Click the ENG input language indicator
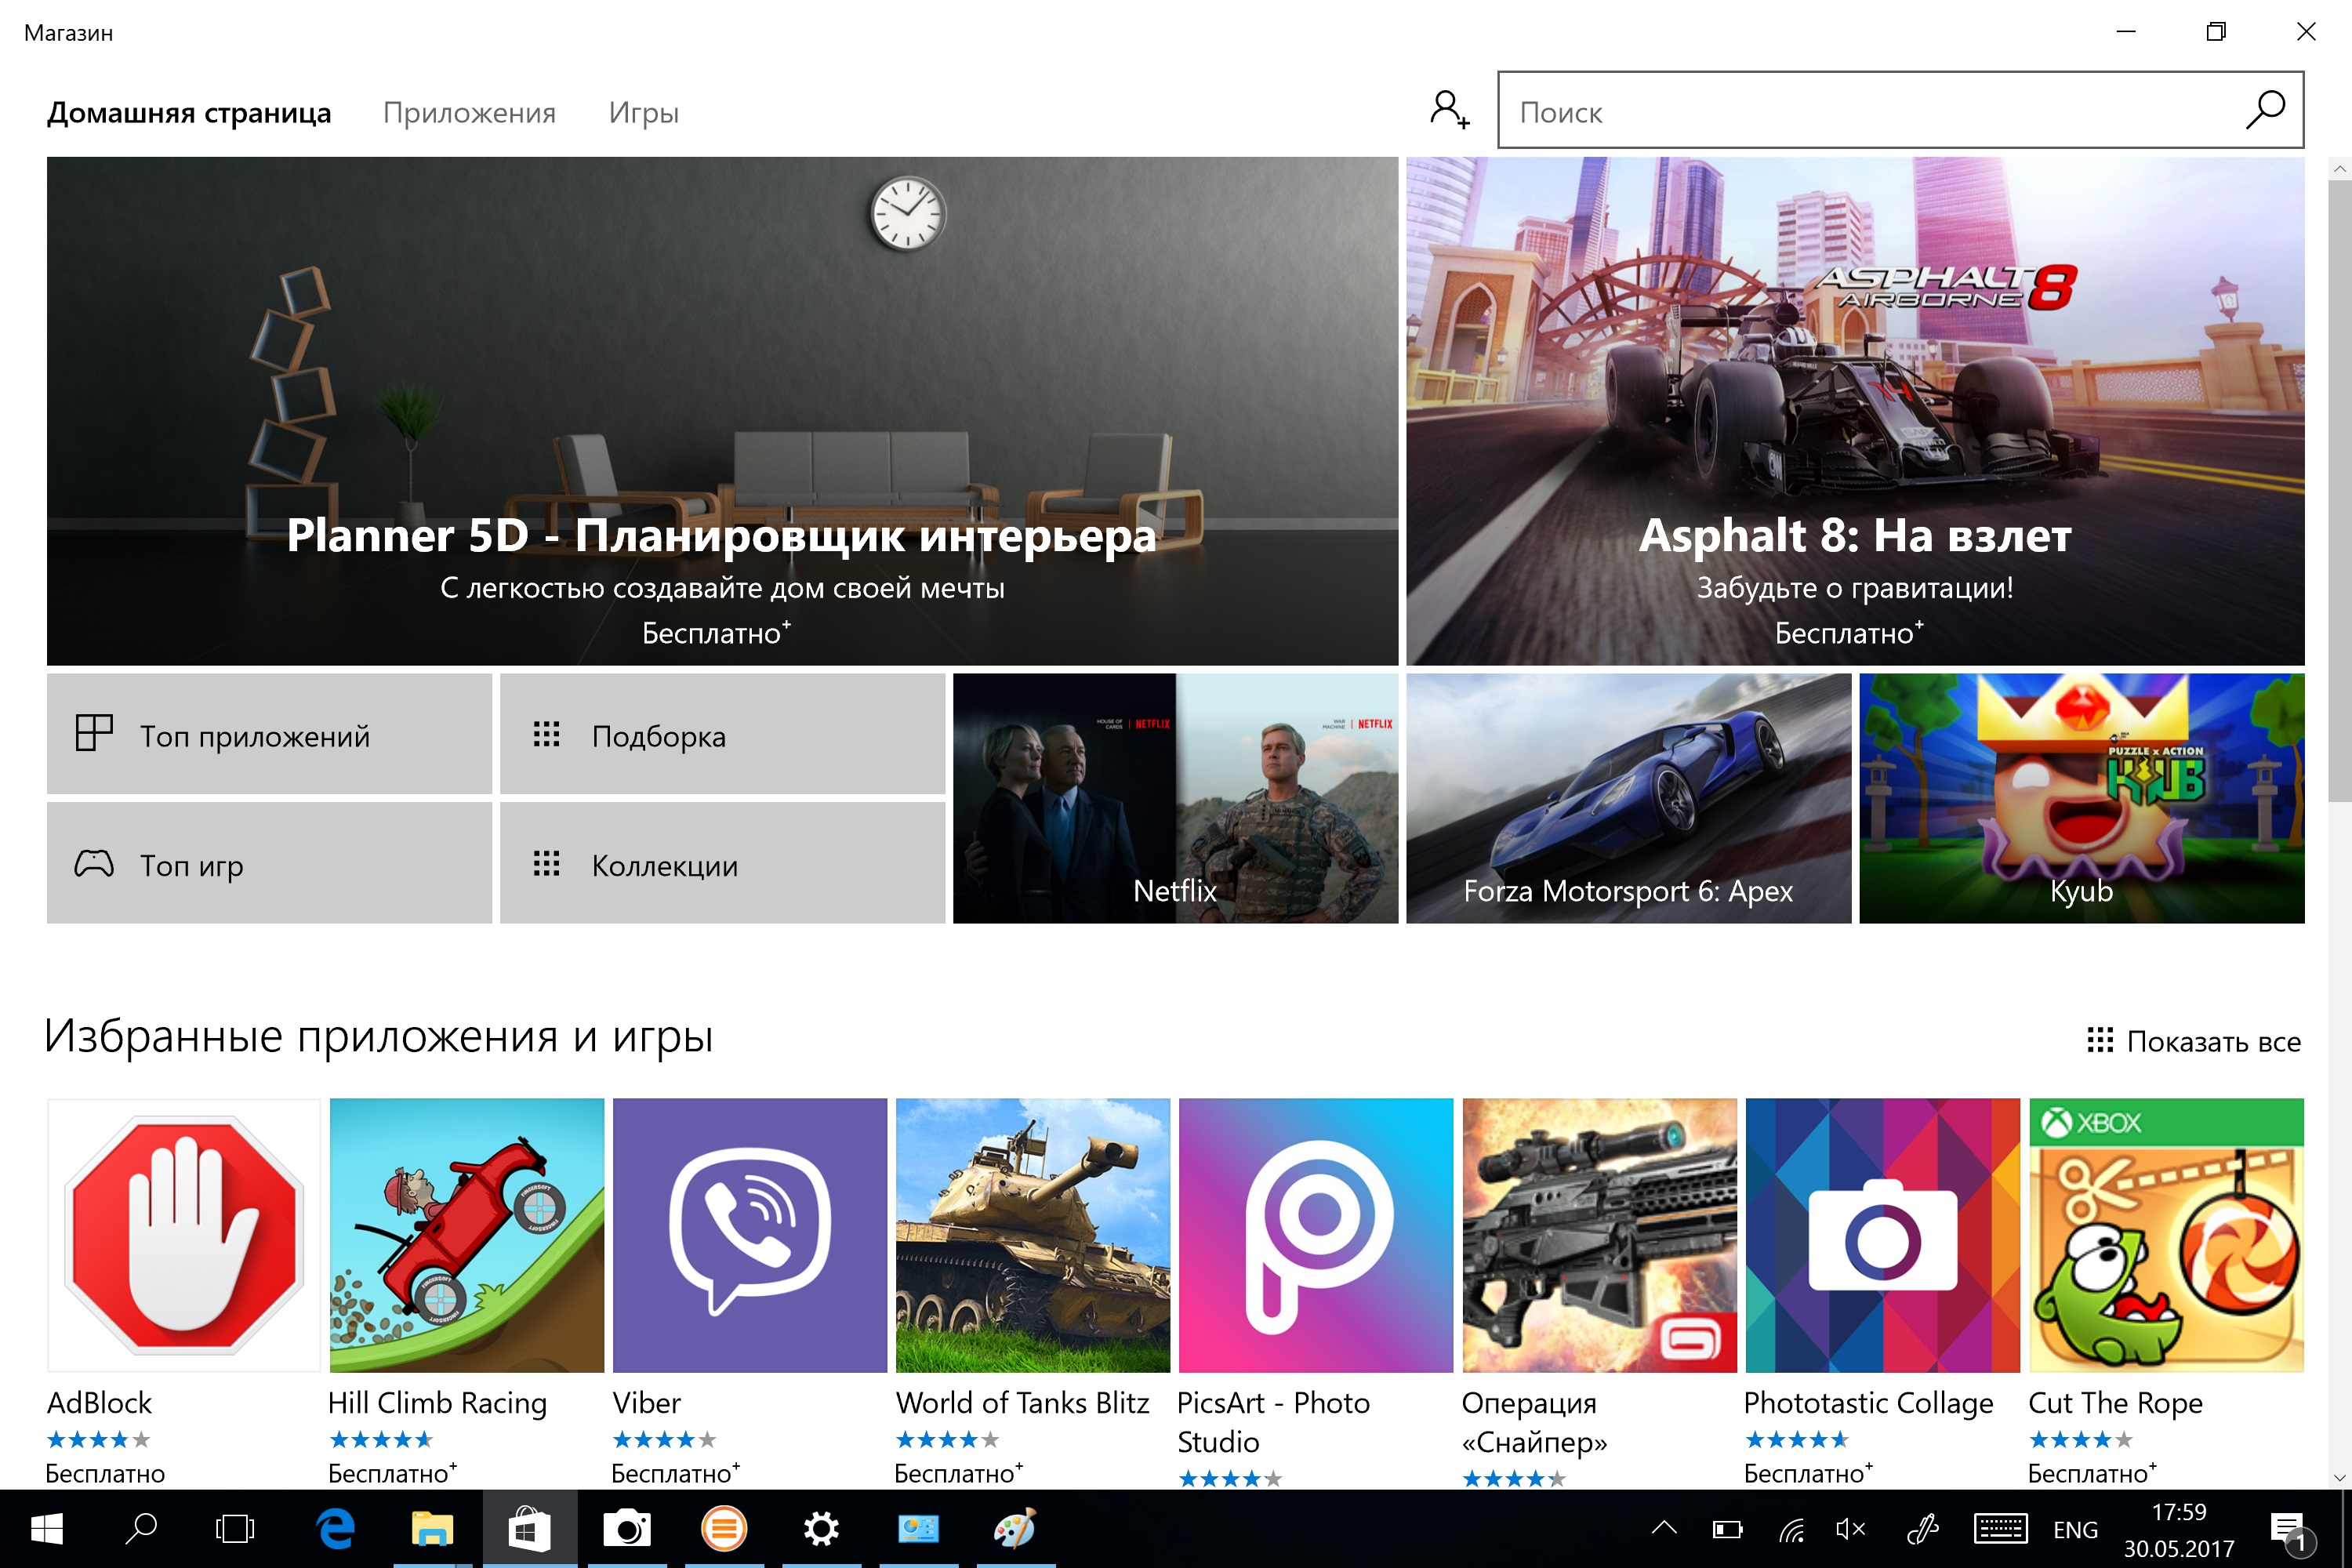This screenshot has width=2352, height=1568. click(x=2075, y=1530)
